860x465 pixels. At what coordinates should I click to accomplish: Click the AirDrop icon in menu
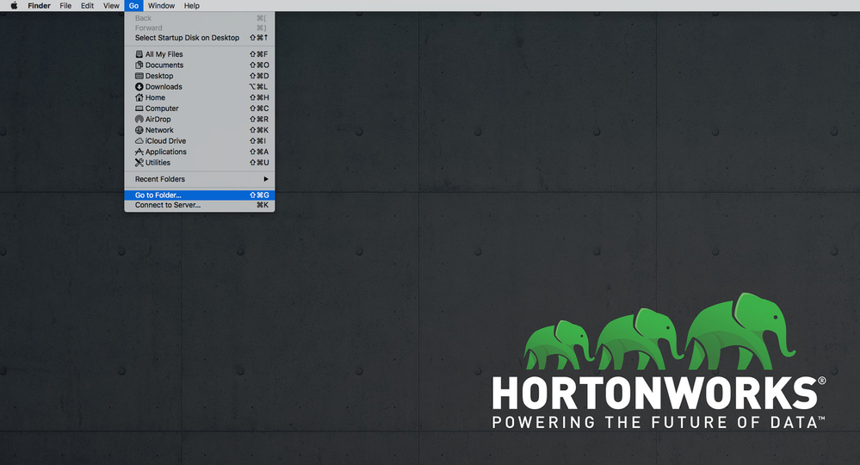[x=139, y=120]
